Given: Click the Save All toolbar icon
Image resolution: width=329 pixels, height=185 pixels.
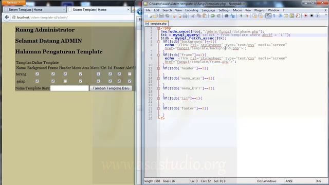Looking at the screenshot, I should (x=167, y=16).
